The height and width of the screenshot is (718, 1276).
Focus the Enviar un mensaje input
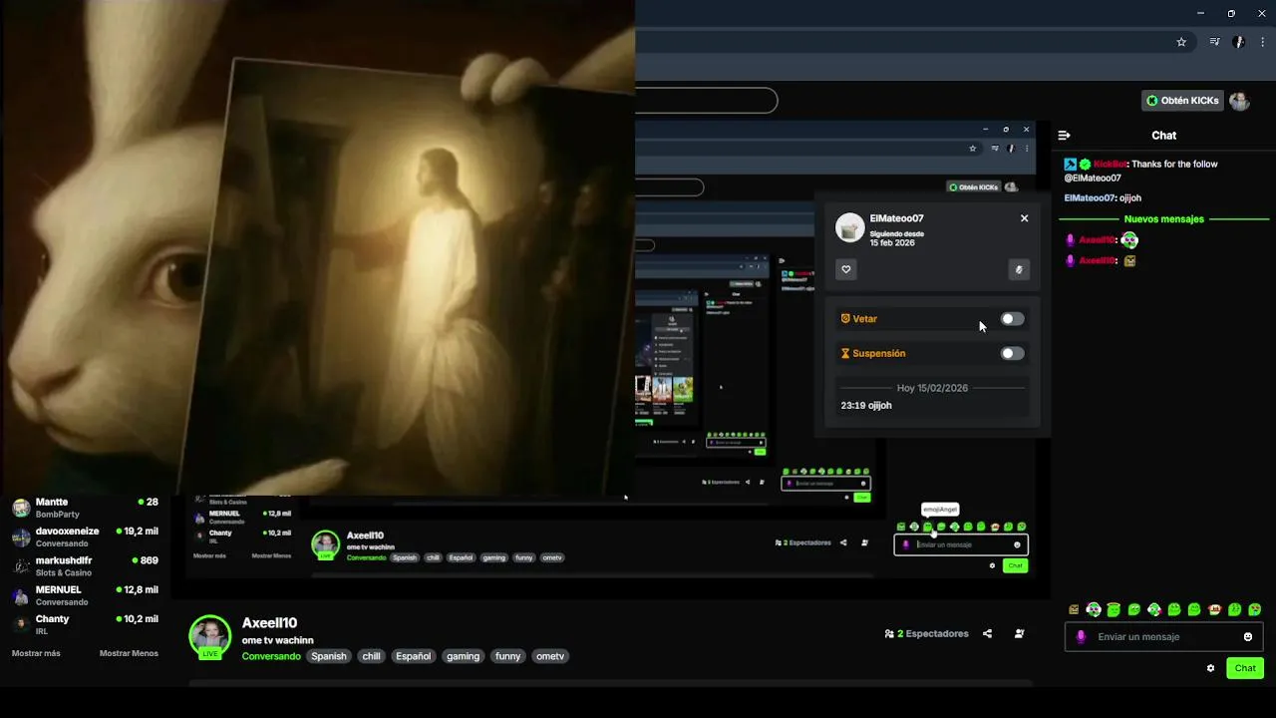1163,636
